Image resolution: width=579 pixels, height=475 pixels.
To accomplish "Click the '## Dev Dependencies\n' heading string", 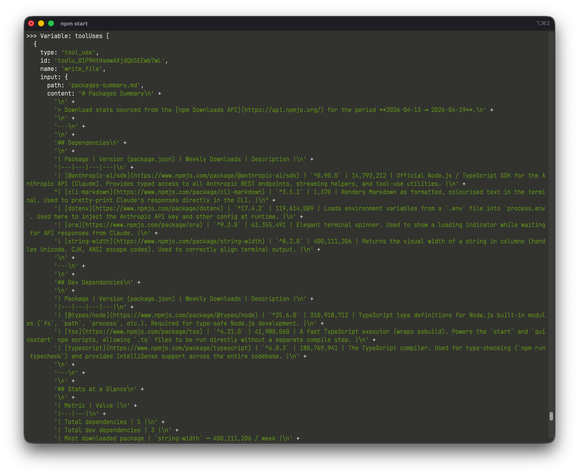I will pos(94,282).
